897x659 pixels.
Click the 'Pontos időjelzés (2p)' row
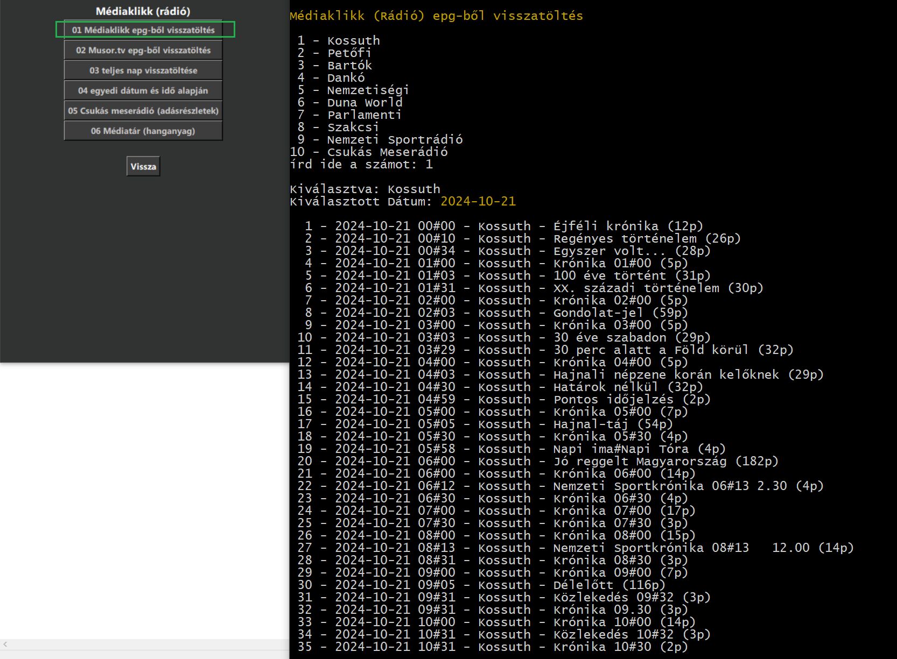point(504,400)
